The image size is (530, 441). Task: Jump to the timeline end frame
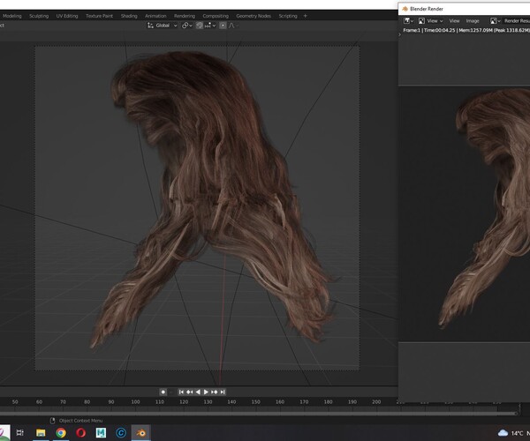click(x=223, y=392)
